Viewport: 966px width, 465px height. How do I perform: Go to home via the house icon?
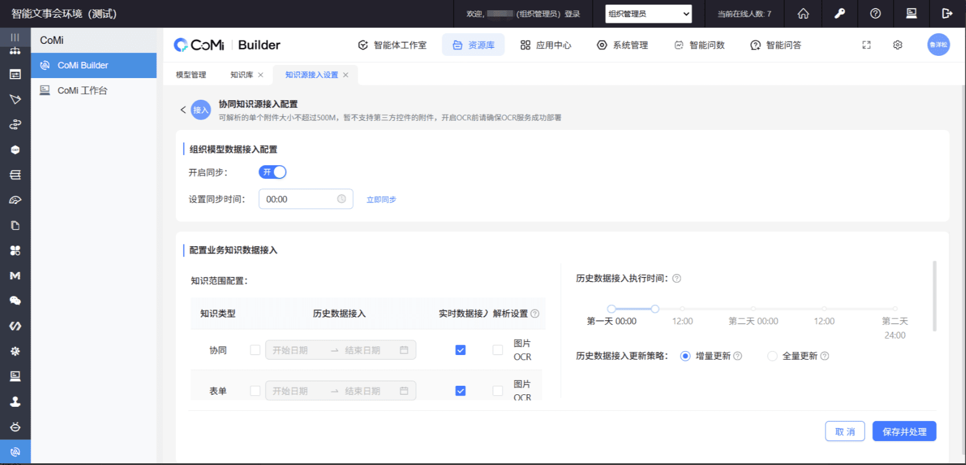tap(803, 14)
